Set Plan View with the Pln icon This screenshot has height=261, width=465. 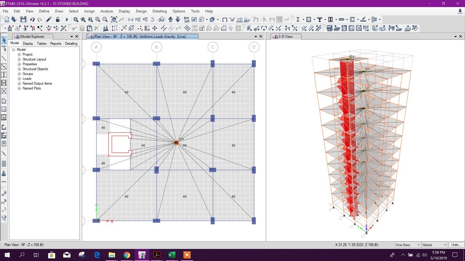point(138,20)
